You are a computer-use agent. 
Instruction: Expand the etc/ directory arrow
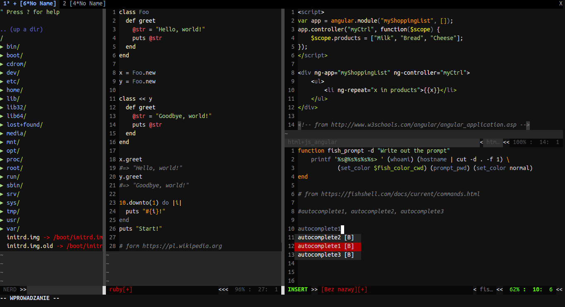click(x=2, y=81)
